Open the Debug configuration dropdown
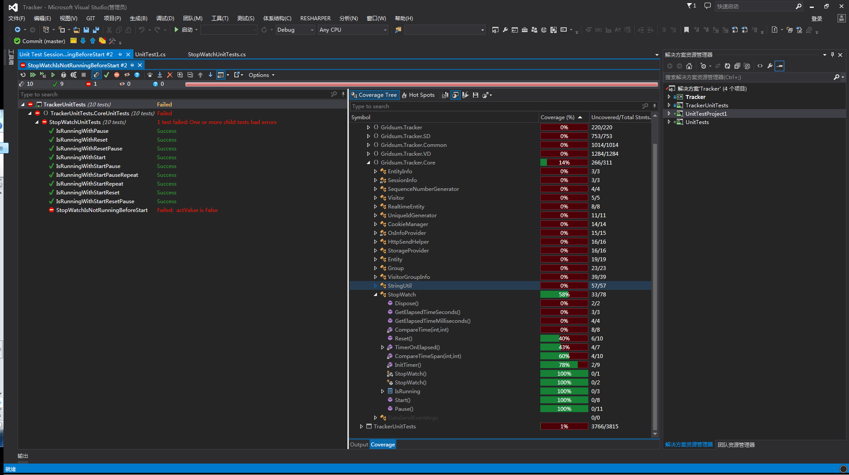Screen dimensions: 849x475 (295, 30)
